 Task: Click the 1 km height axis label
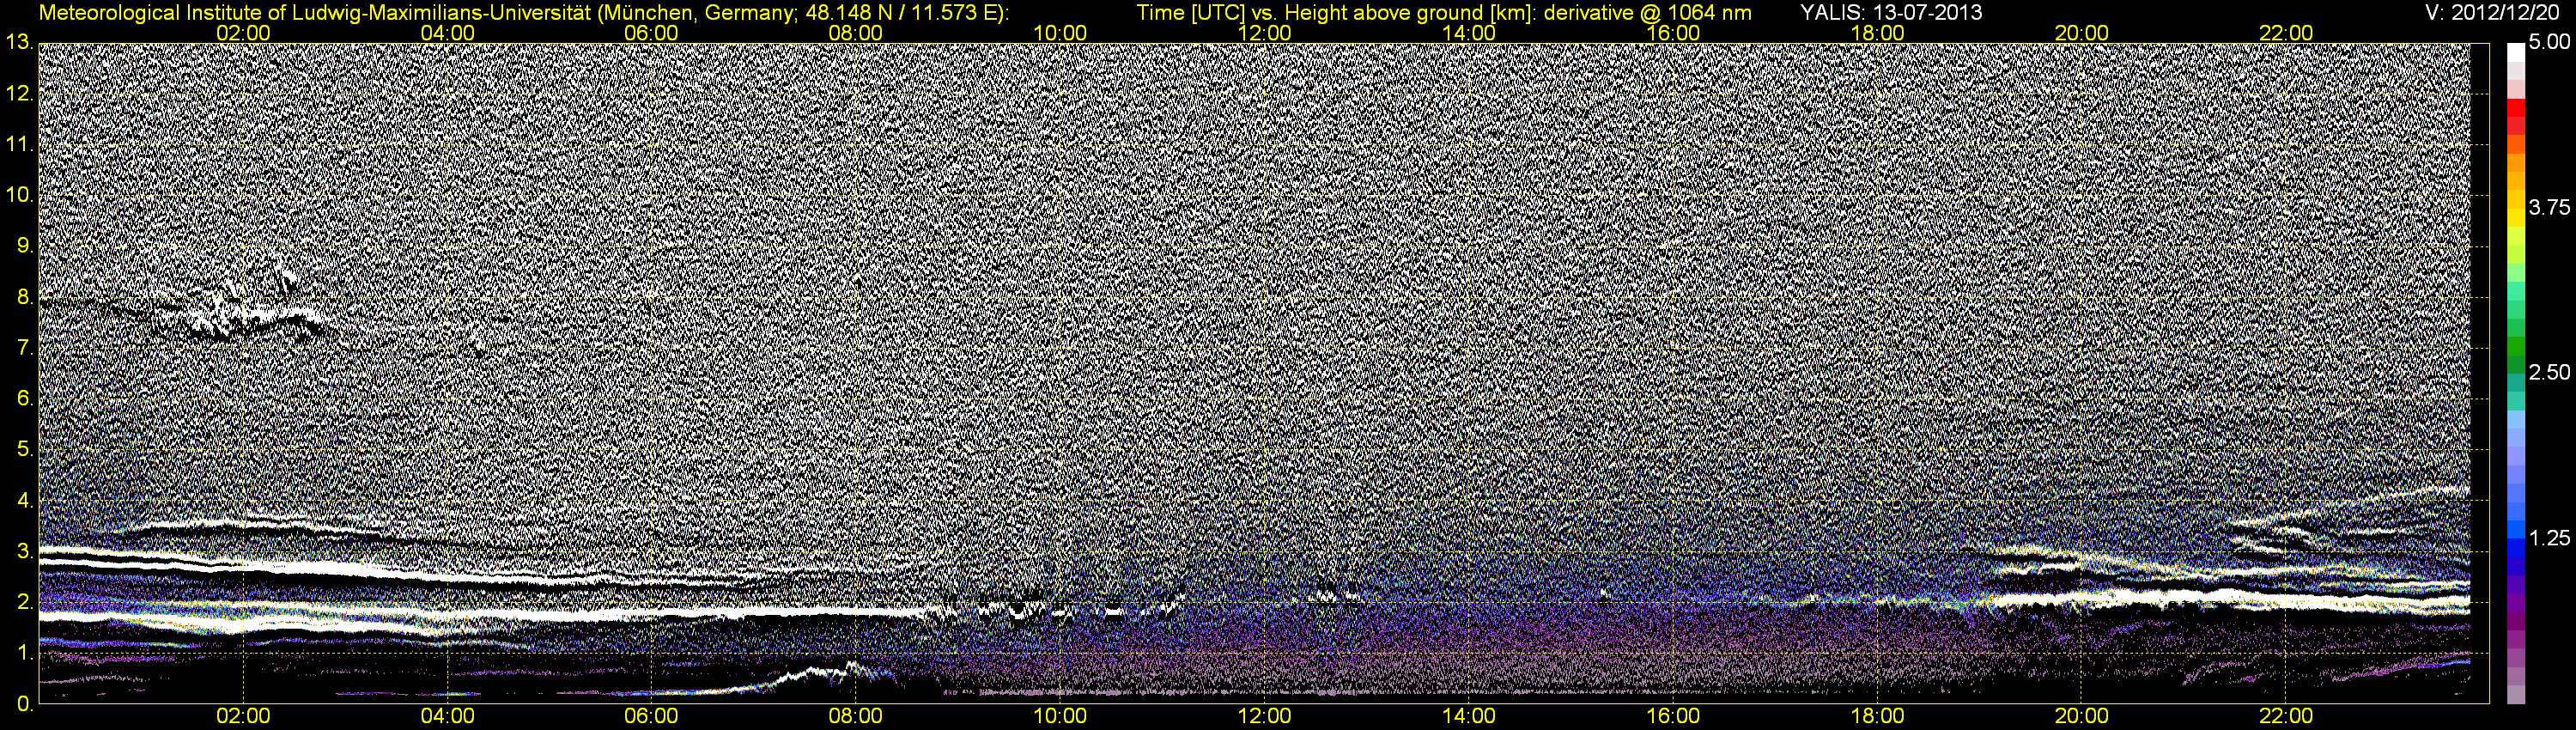click(25, 653)
